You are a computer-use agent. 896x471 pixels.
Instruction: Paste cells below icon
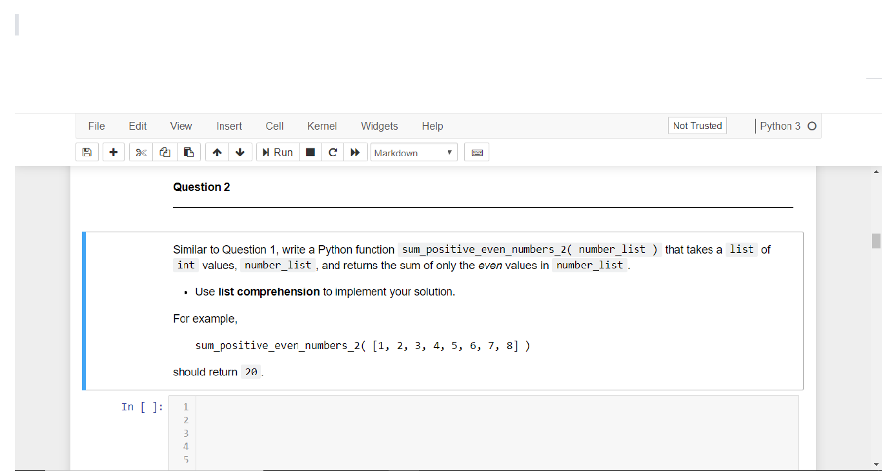(x=188, y=152)
